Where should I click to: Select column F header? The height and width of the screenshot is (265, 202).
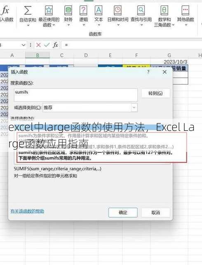point(136,55)
